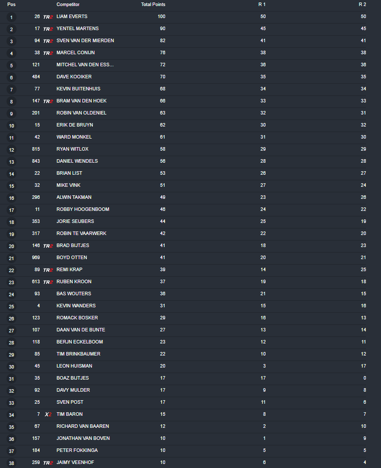The width and height of the screenshot is (381, 468).
Task: Click the TR2 logo next to Brad Bijtjes
Action: click(x=48, y=246)
